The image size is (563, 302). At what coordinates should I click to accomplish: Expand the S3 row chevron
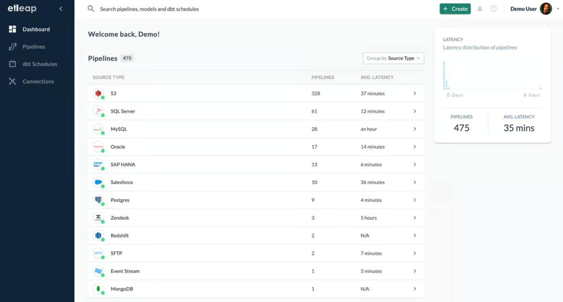click(x=415, y=93)
